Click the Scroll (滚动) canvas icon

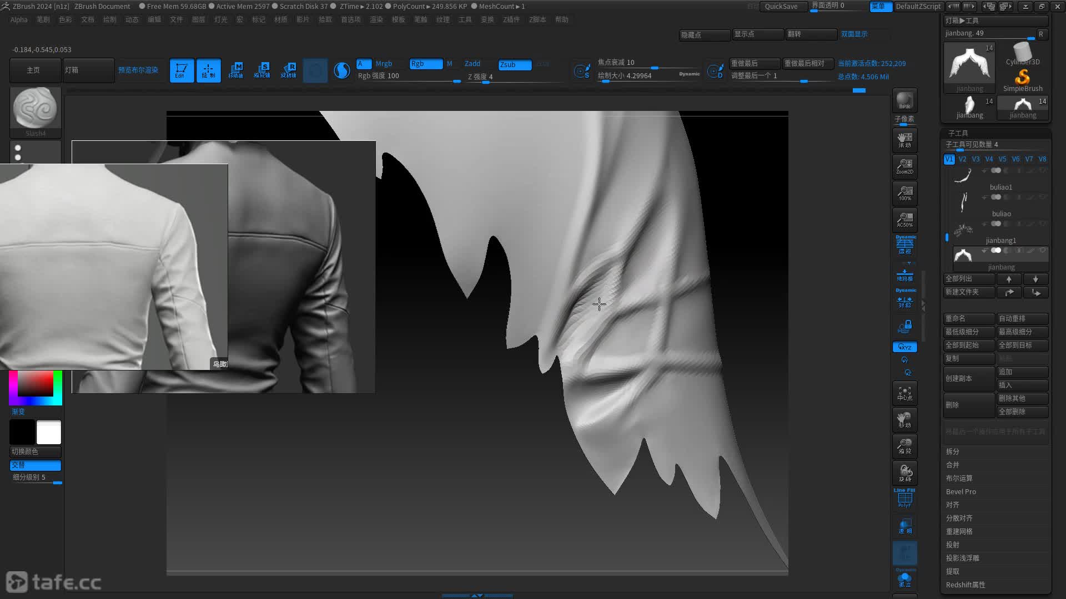904,140
